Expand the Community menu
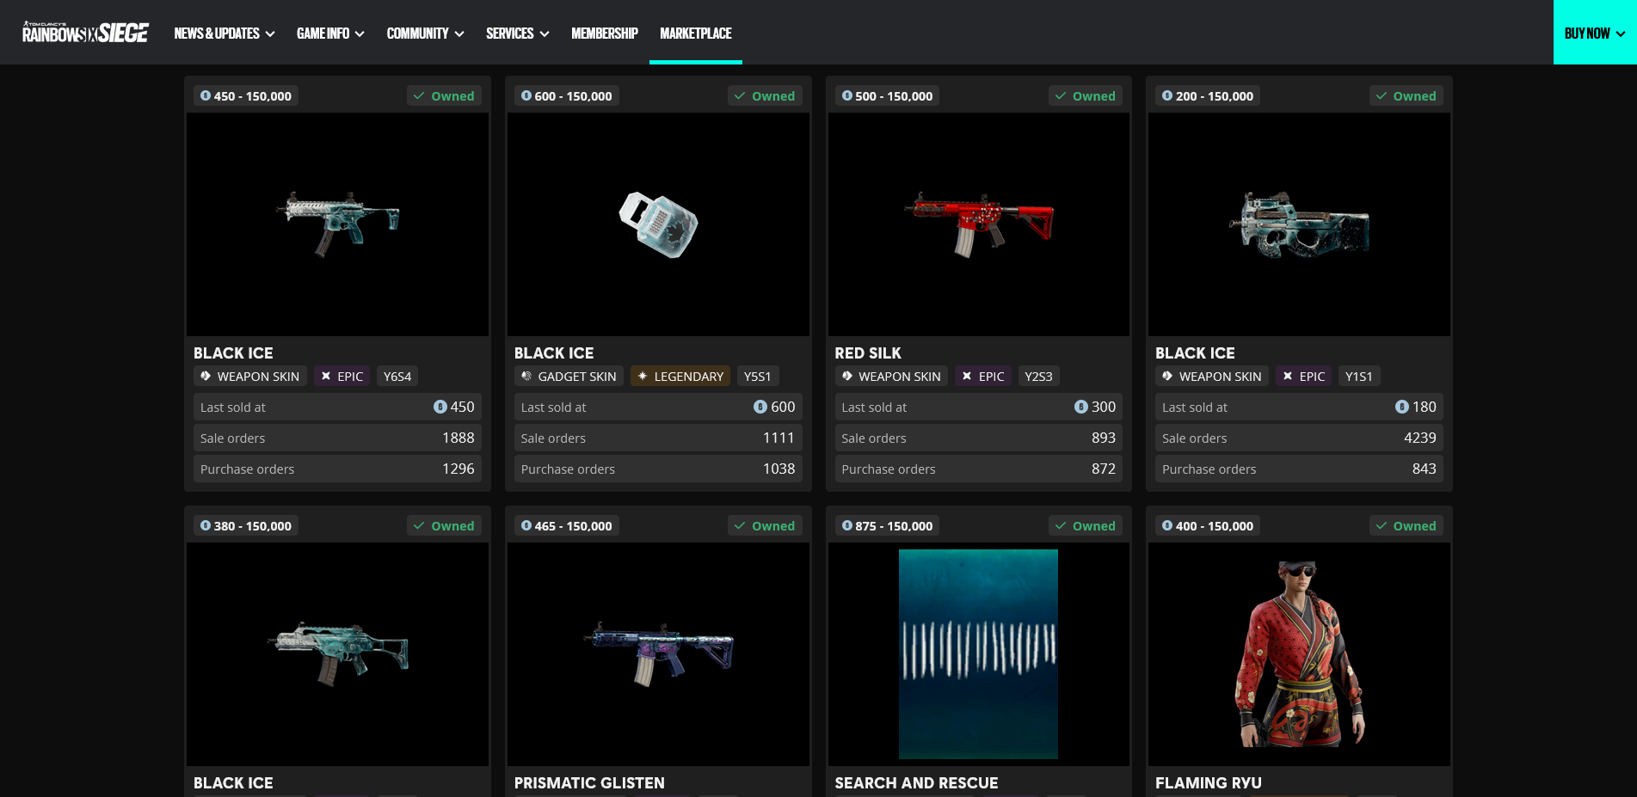This screenshot has height=797, width=1637. pos(425,34)
